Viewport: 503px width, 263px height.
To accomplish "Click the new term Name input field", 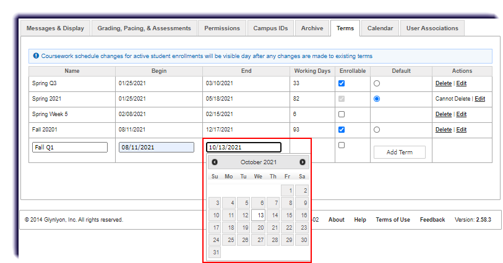I will click(x=70, y=148).
